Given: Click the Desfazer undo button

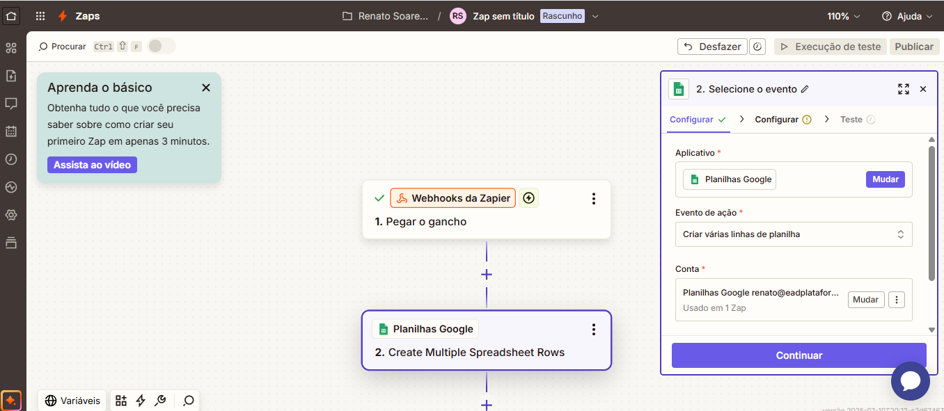Looking at the screenshot, I should (x=712, y=47).
